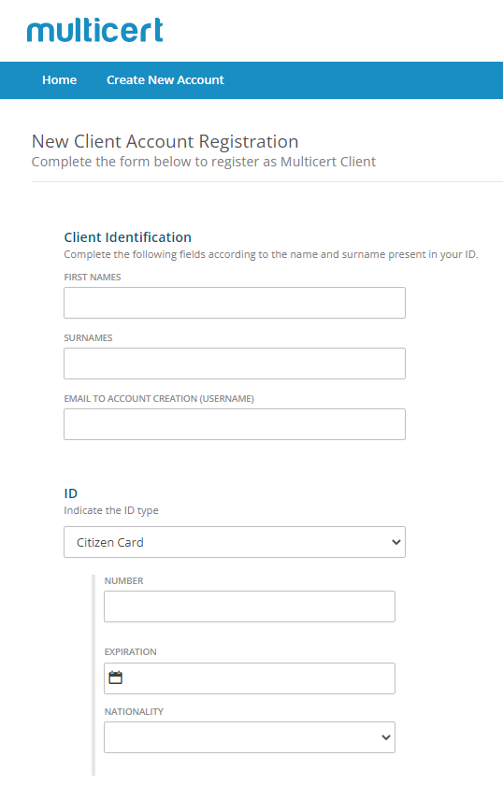Expand the Citizen Card ID type dropdown
Viewport: 503px width, 785px height.
tap(235, 542)
